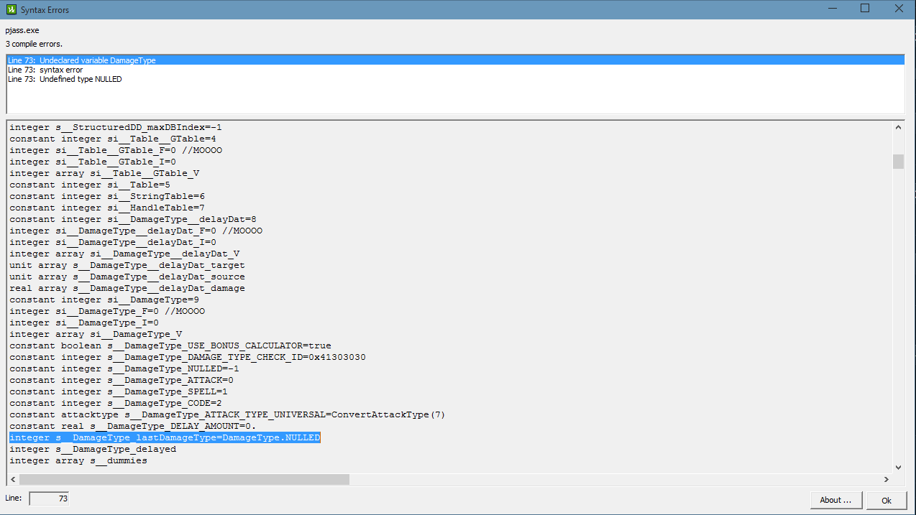Screen dimensions: 916x515
Task: Click line 'integer si__Table__GTable_F=0 //MOOOO'
Action: [116, 150]
